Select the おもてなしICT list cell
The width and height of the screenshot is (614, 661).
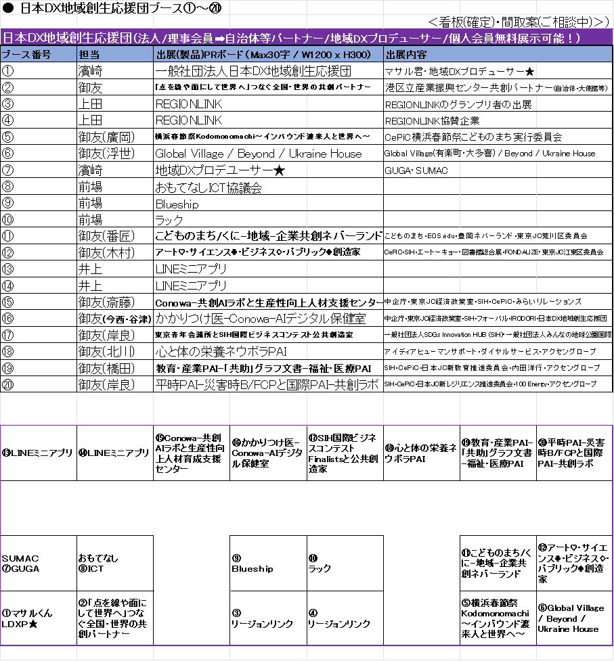point(192,187)
